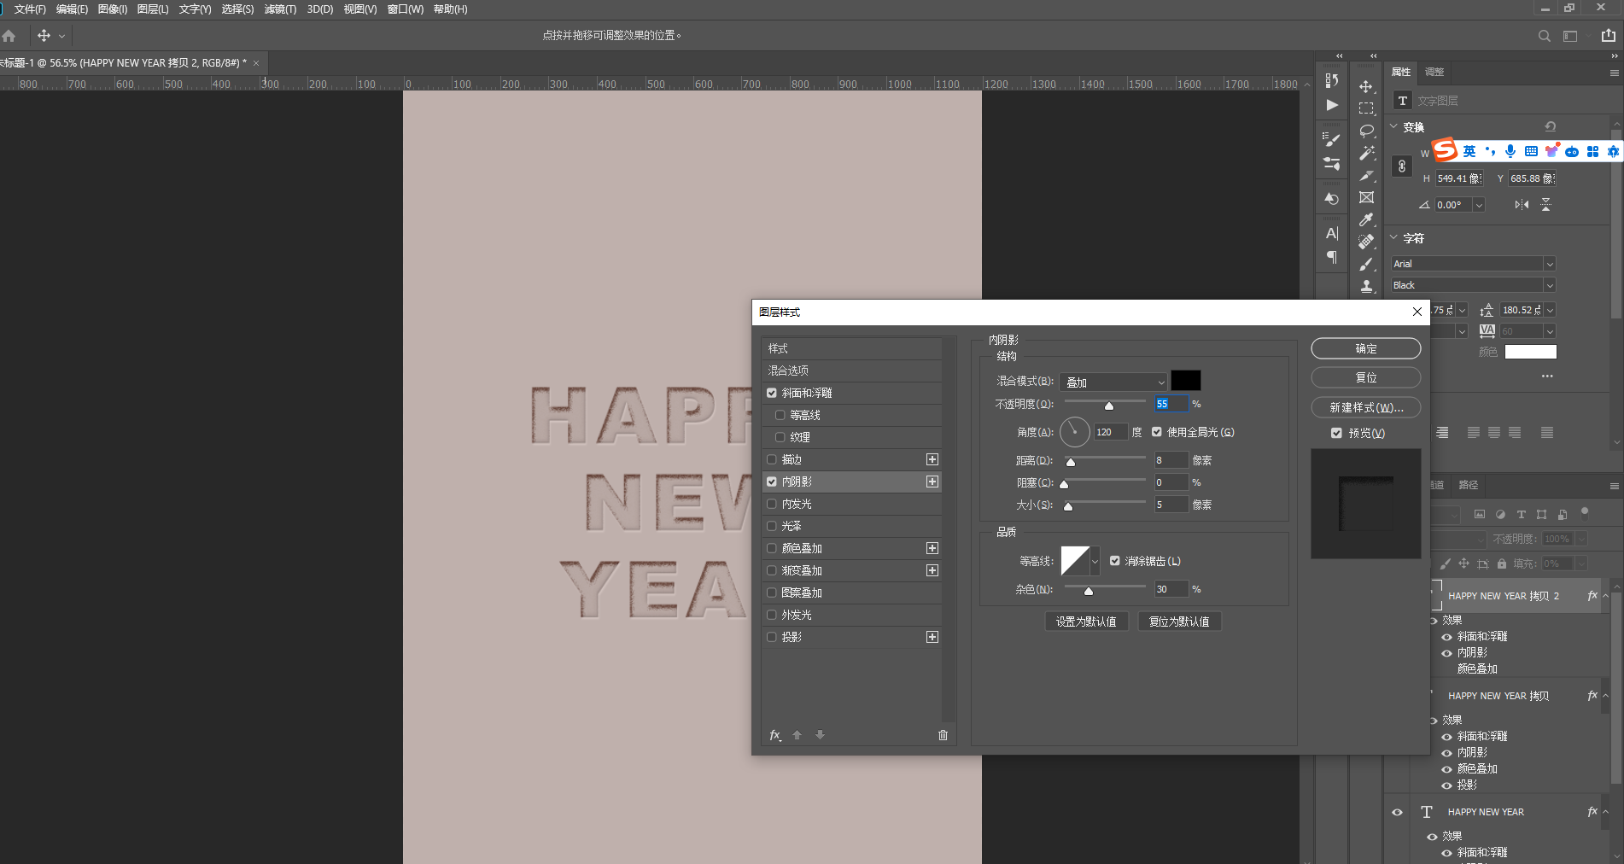Select the Clone Stamp tool
Image resolution: width=1624 pixels, height=864 pixels.
click(x=1366, y=286)
